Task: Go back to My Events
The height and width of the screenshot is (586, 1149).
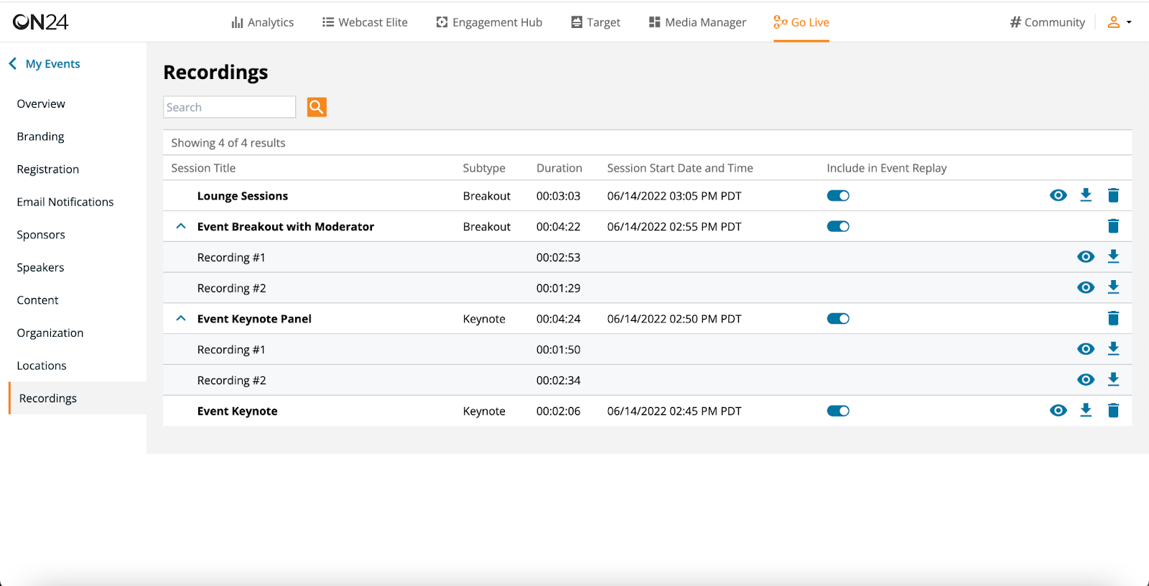Action: pyautogui.click(x=45, y=64)
